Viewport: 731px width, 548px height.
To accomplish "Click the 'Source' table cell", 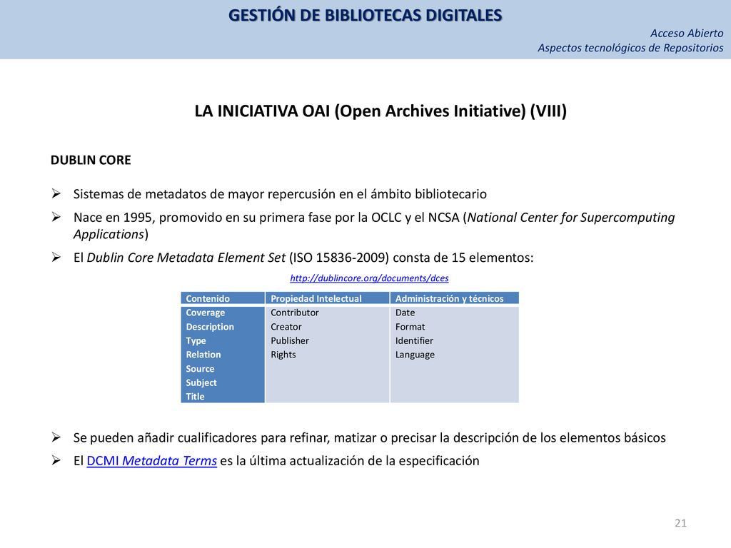I will coord(200,369).
